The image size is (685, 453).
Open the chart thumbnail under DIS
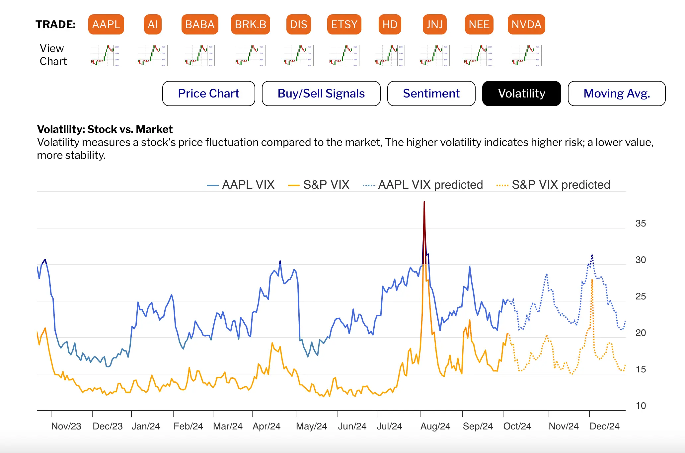point(299,55)
